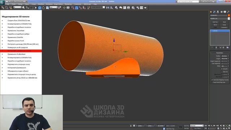Activate the Select and Move tool
231x130 pixels.
pyautogui.click(x=40, y=8)
